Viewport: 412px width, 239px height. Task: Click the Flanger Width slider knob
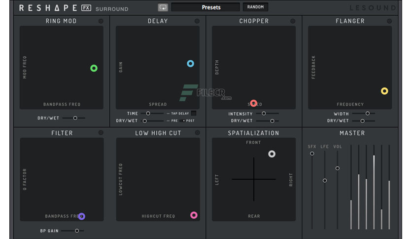[368, 114]
